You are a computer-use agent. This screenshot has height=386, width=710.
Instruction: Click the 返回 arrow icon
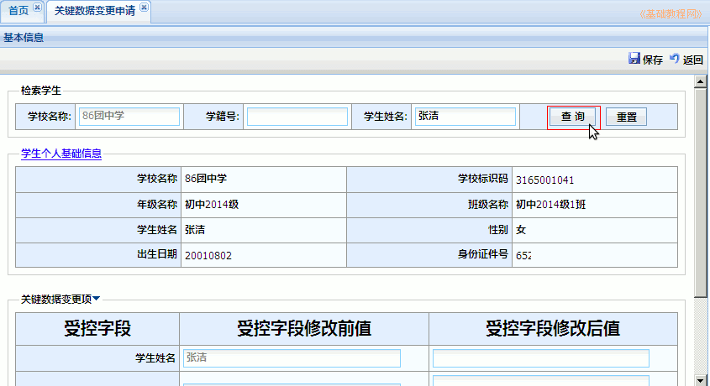[x=675, y=58]
